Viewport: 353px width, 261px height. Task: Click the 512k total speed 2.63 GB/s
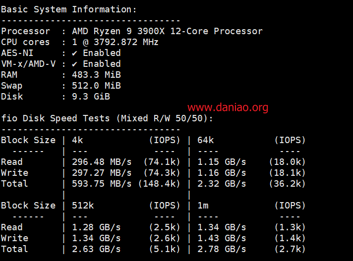[x=96, y=249]
